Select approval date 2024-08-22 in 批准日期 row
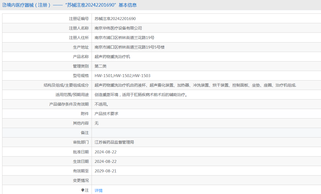 click(x=106, y=152)
